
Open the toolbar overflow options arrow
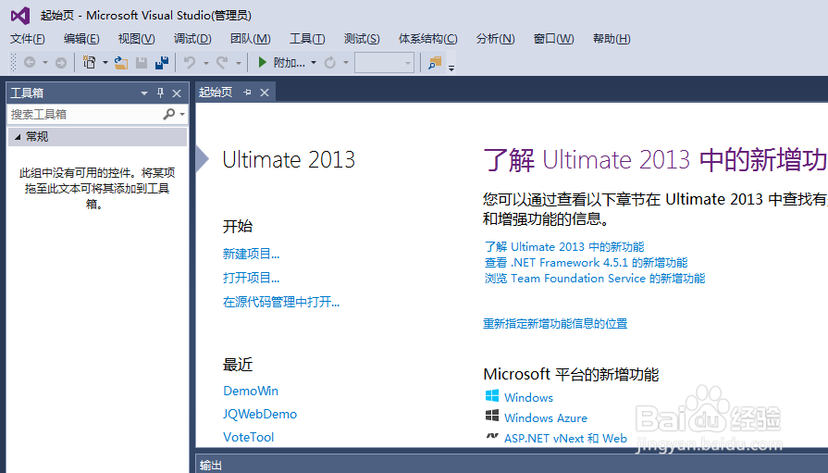451,68
